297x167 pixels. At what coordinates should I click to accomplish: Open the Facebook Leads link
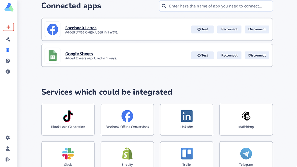click(81, 28)
